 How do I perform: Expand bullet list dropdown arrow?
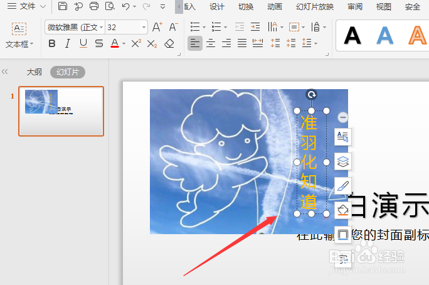(204, 28)
